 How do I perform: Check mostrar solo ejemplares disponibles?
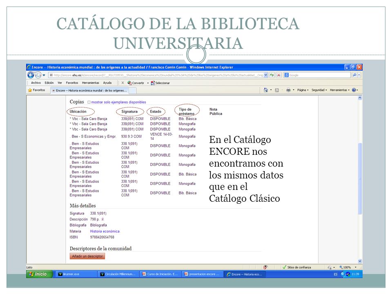tap(89, 102)
